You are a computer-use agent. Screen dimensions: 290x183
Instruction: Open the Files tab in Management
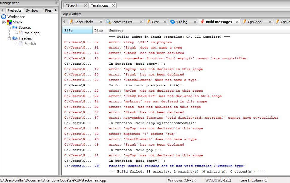click(x=48, y=10)
